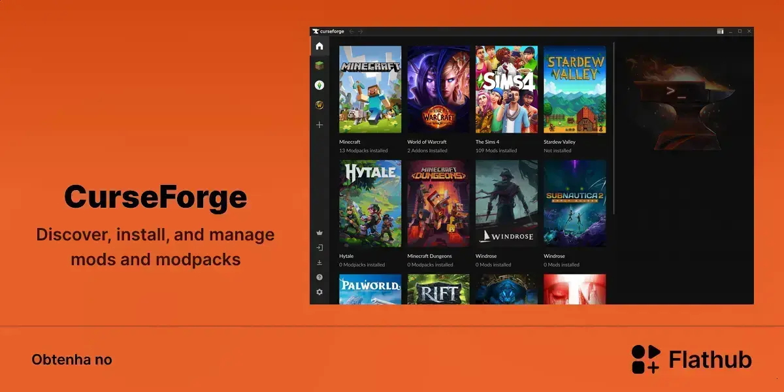Click the plus icon to add a game
This screenshot has width=784, height=392.
(319, 124)
